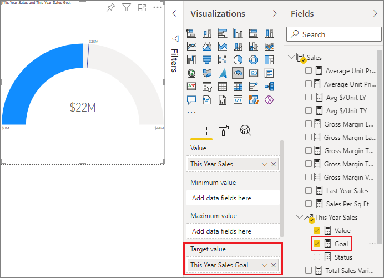Open This Year Sales Goal field dropdown
The width and height of the screenshot is (384, 278).
click(265, 265)
